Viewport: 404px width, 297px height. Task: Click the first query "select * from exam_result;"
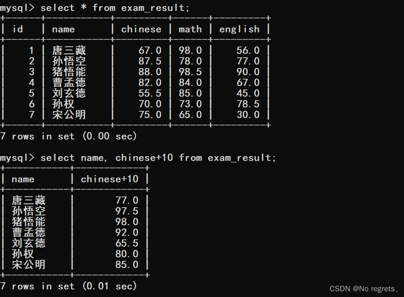115,7
